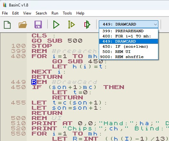Run the program with green play icon
This screenshot has width=169, height=141.
click(x=56, y=25)
